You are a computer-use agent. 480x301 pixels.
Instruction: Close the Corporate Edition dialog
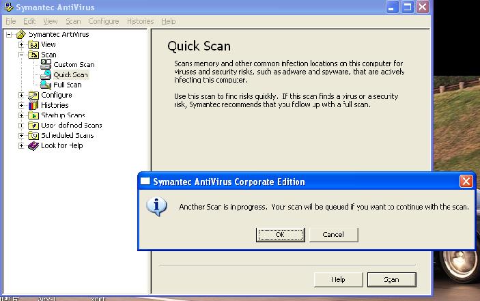466,182
